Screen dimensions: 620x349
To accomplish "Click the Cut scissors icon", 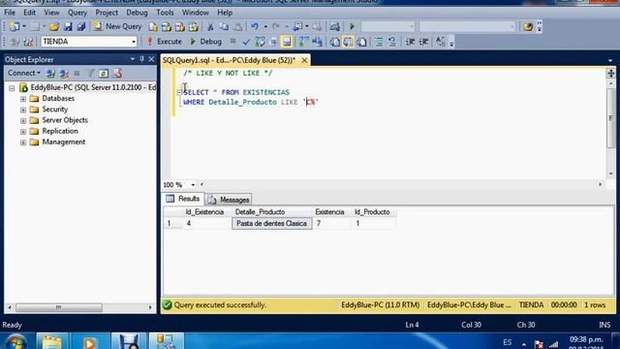I will (210, 27).
